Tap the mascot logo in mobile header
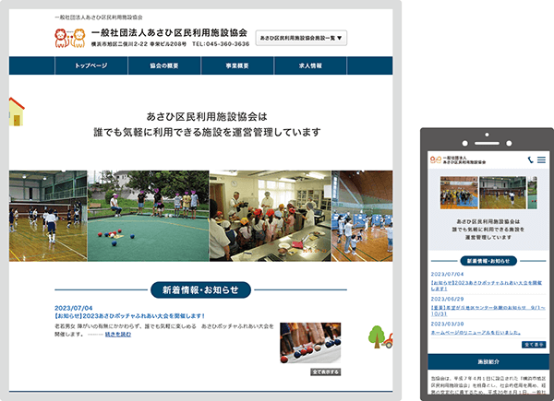Viewport: 554px width, 401px height. [x=436, y=159]
